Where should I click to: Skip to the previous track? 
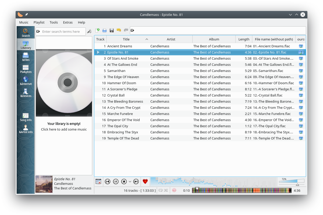click(x=107, y=182)
